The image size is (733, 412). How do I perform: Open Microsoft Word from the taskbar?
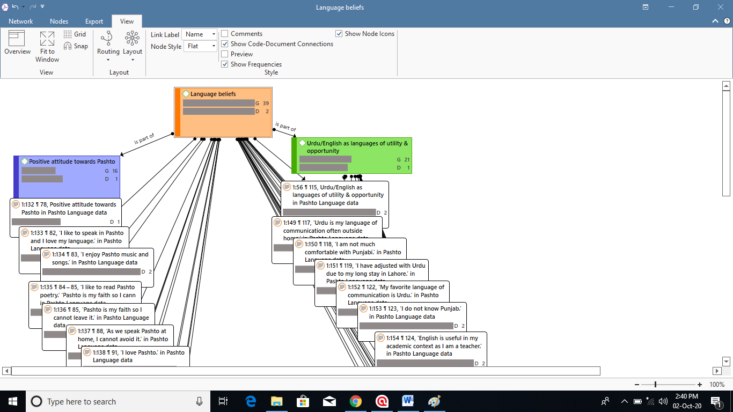pyautogui.click(x=408, y=401)
